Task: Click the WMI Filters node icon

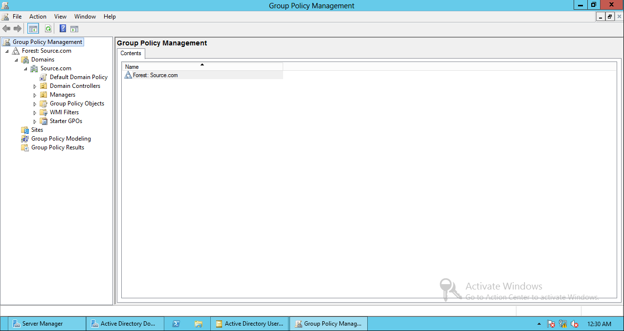Action: [44, 112]
